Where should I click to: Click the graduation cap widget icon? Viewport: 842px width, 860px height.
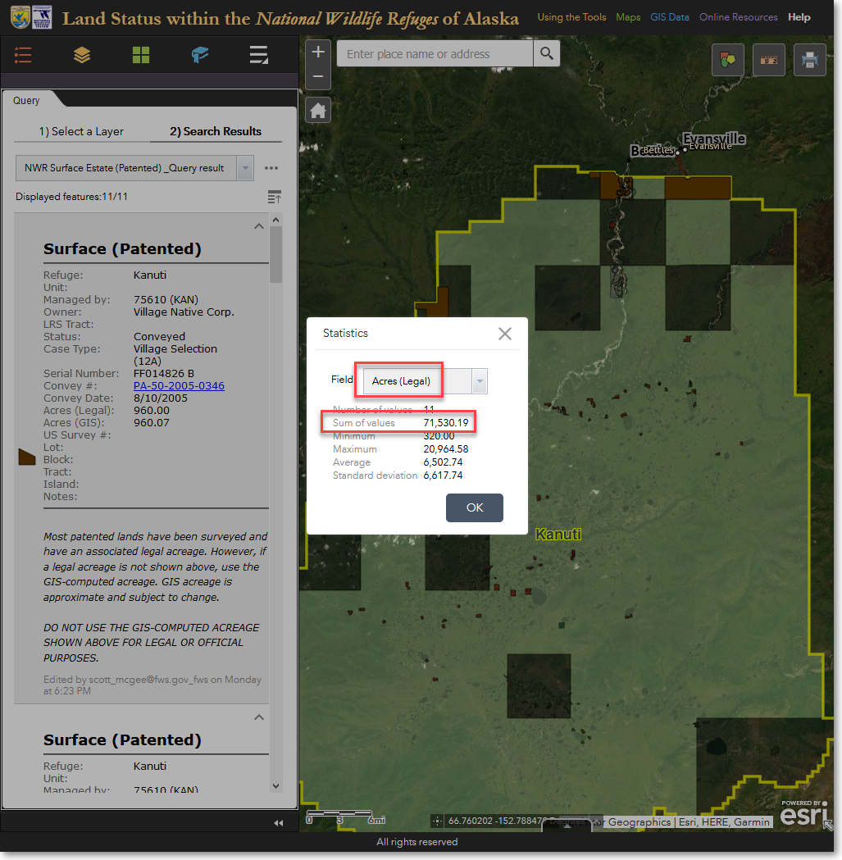(200, 55)
